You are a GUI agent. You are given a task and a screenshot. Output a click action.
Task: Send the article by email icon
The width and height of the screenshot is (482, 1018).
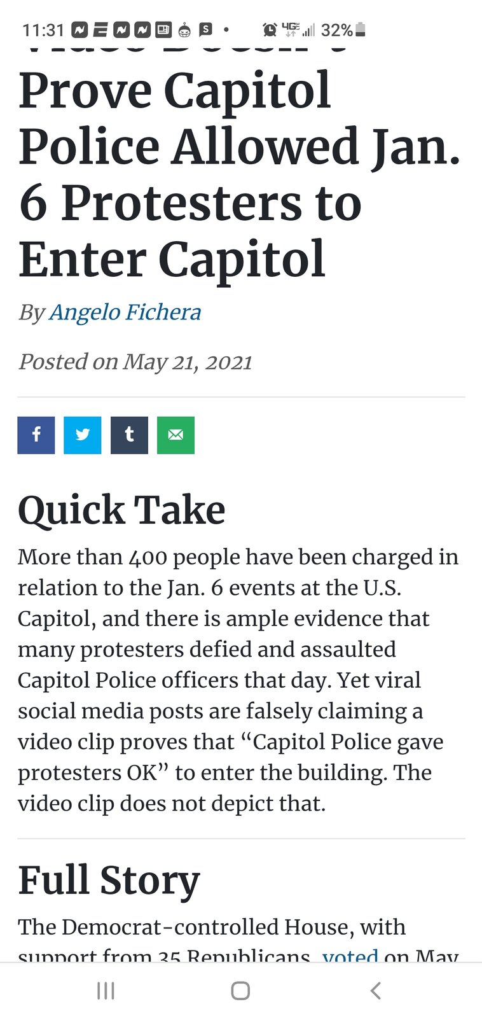click(176, 435)
